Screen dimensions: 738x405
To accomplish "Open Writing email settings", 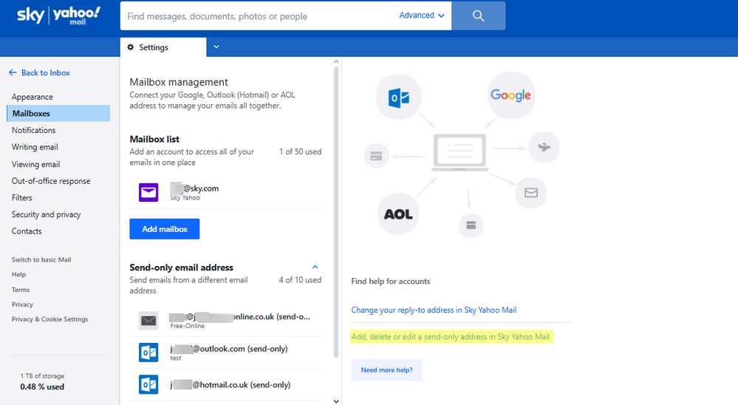I will (35, 147).
